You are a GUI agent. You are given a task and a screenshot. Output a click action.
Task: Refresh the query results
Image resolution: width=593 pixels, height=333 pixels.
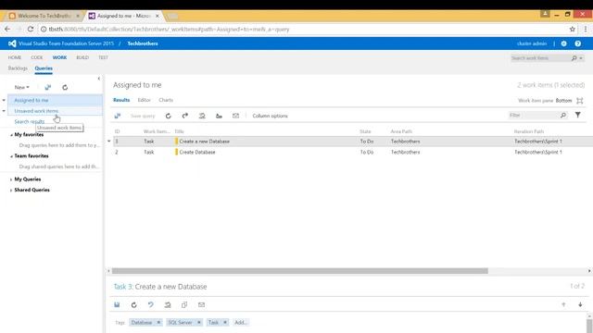(x=169, y=116)
